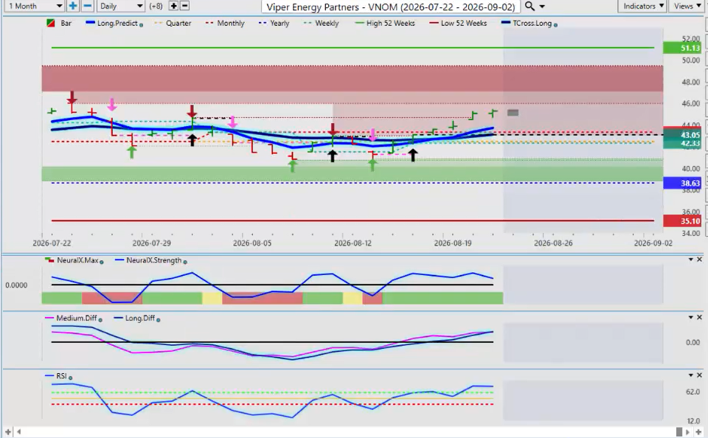The width and height of the screenshot is (708, 438).
Task: Click the NeuralX.Max legend label
Action: [x=77, y=260]
